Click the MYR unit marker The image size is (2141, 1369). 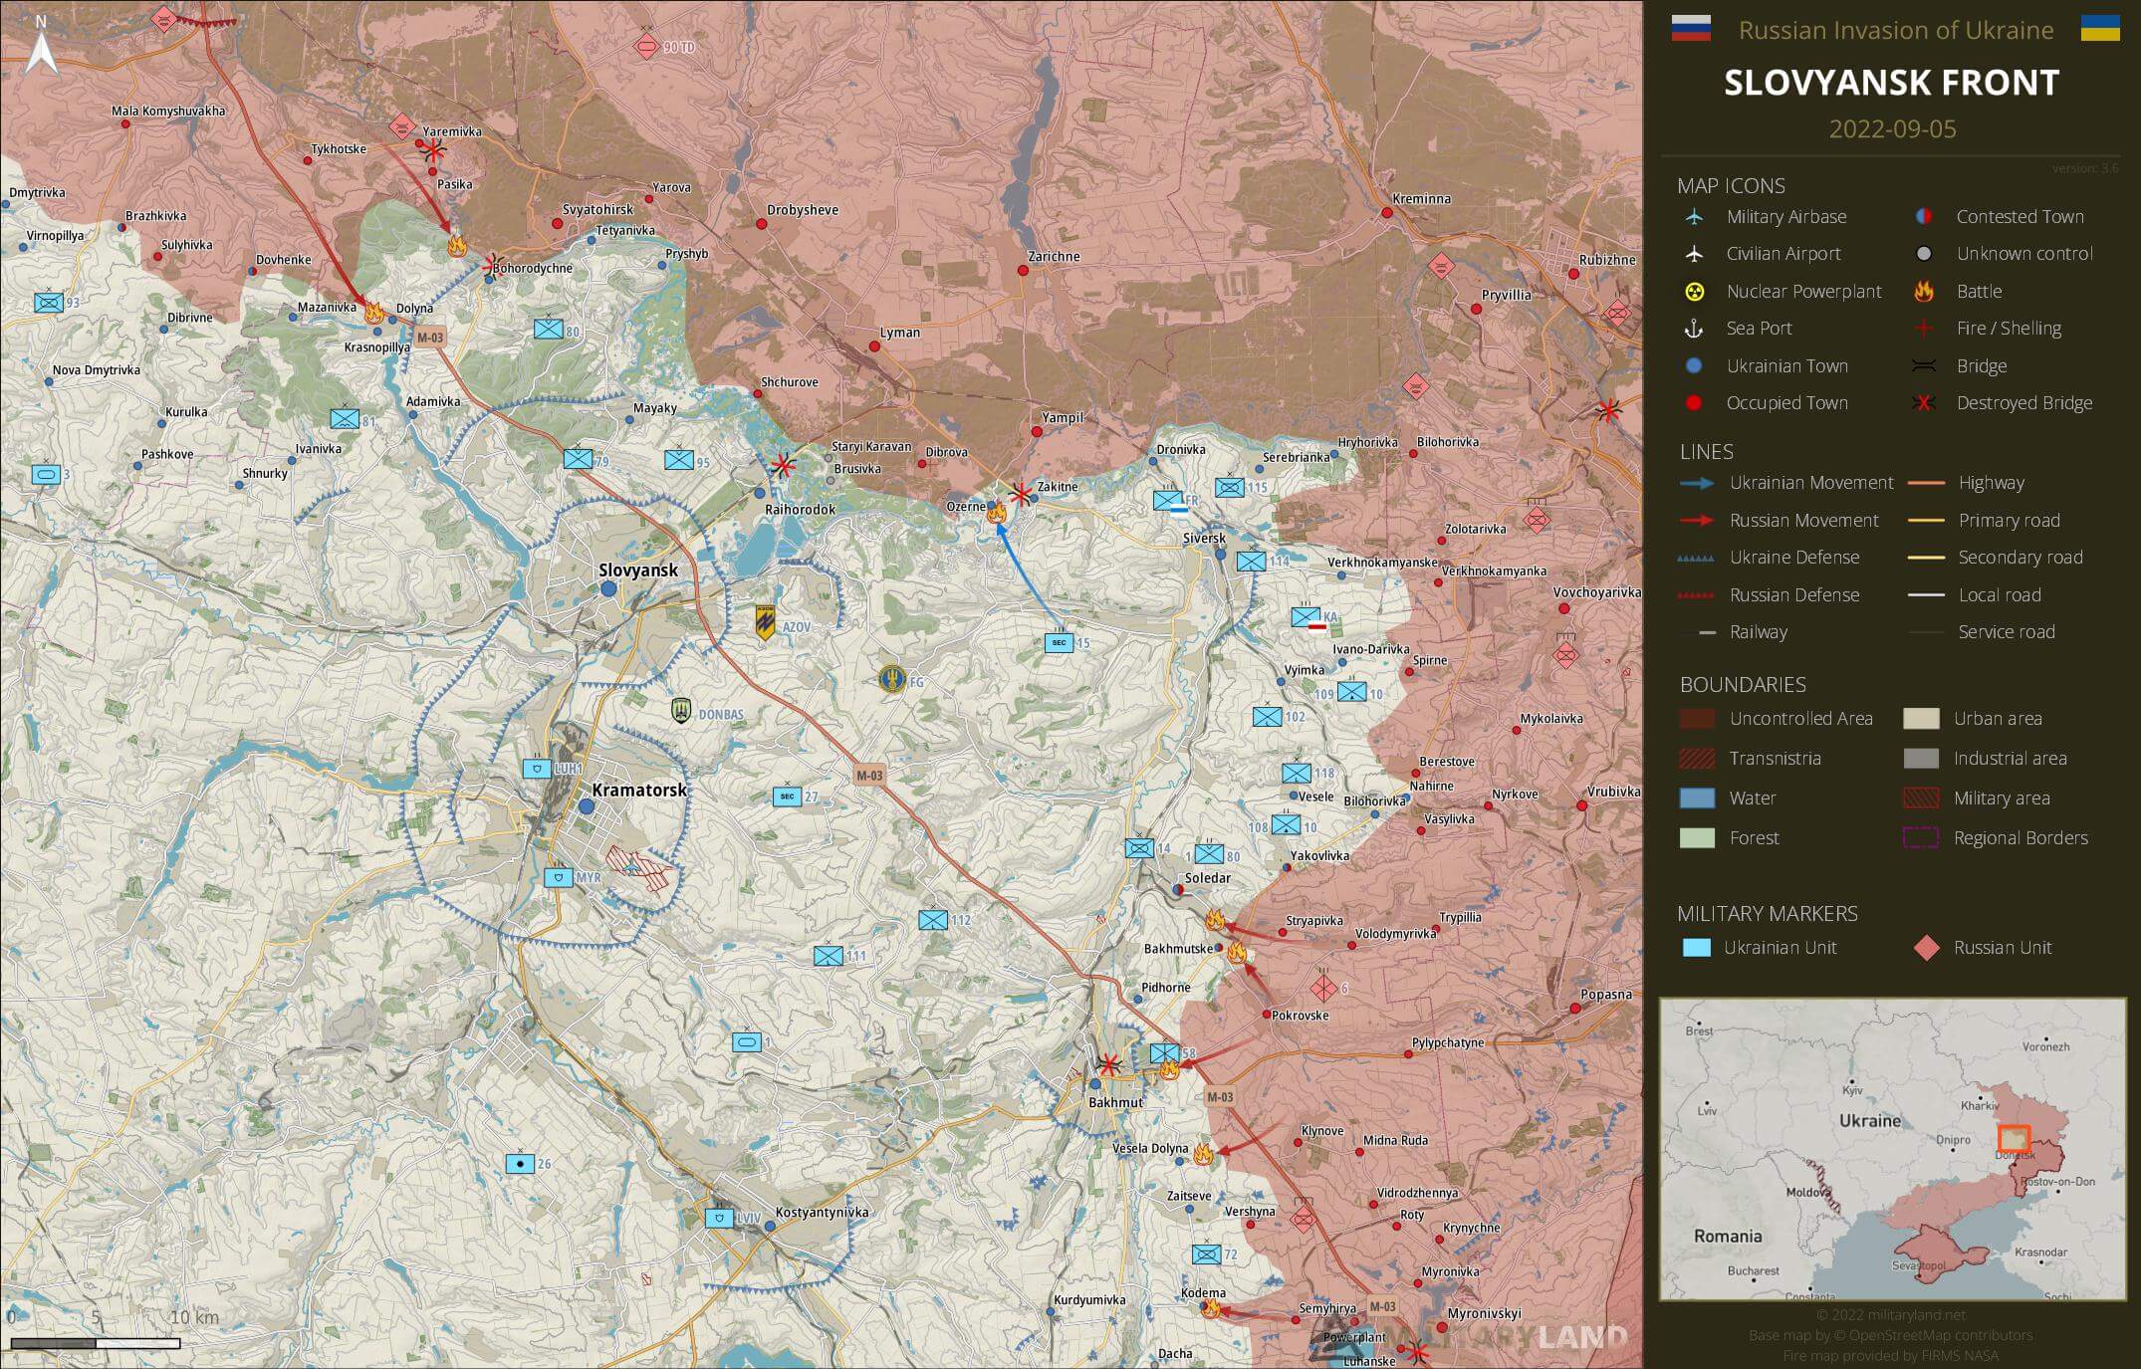(x=559, y=878)
